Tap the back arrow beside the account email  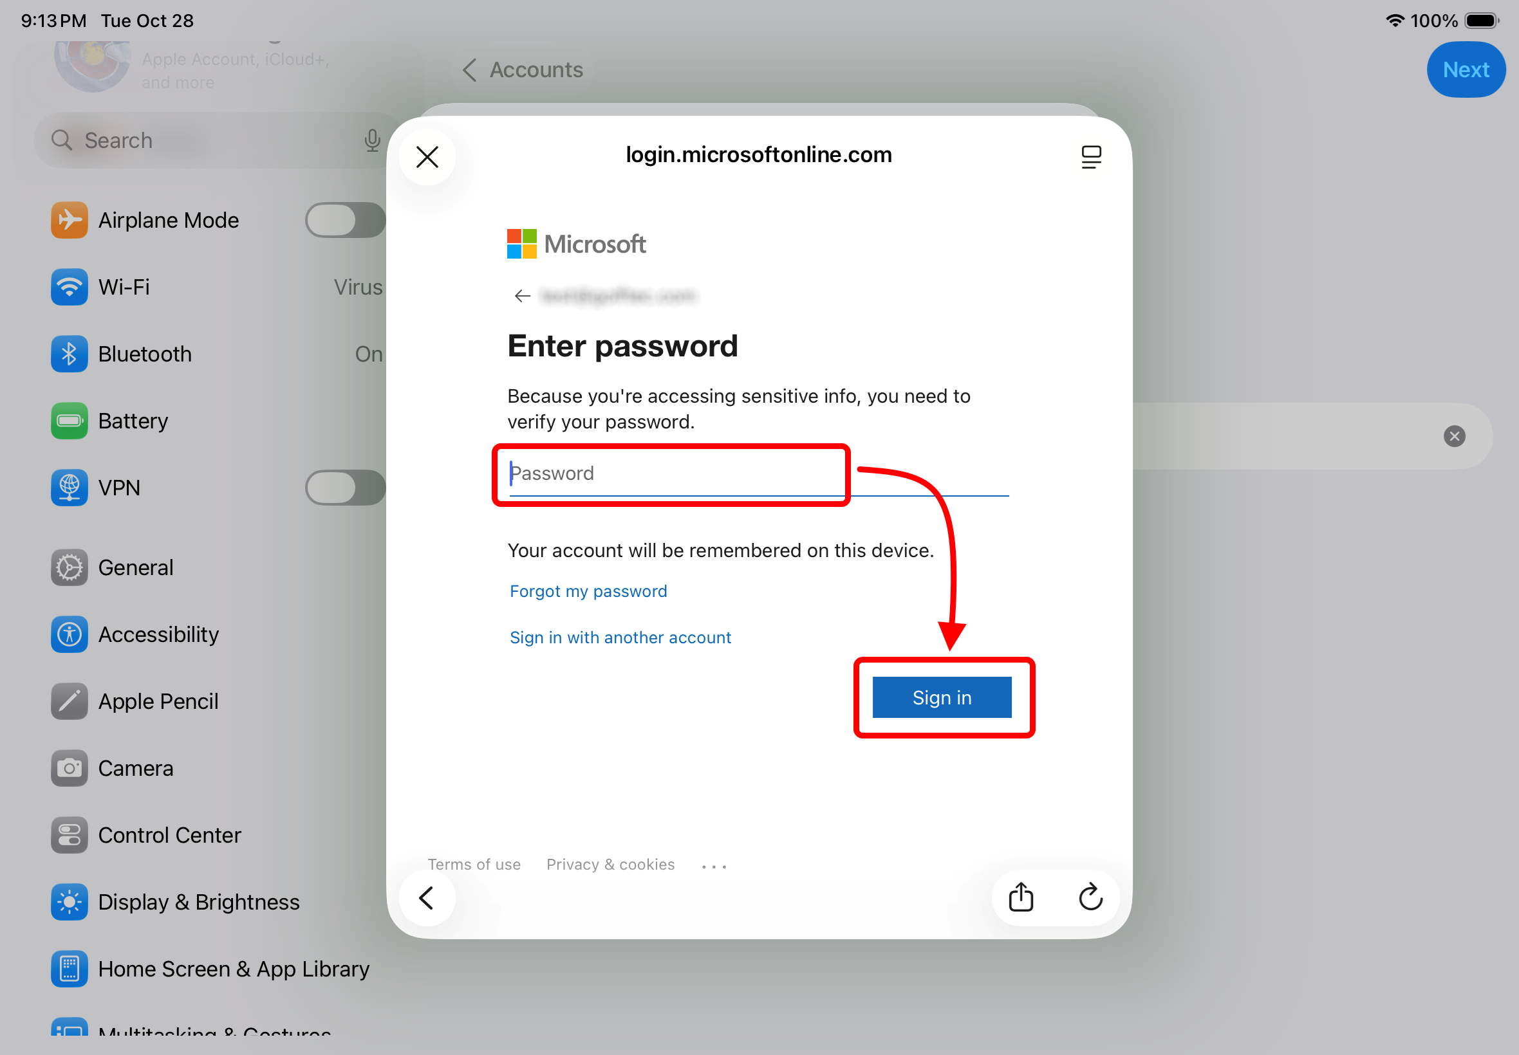click(523, 295)
